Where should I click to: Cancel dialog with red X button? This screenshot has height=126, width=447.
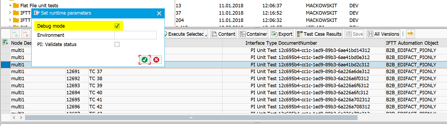[156, 60]
